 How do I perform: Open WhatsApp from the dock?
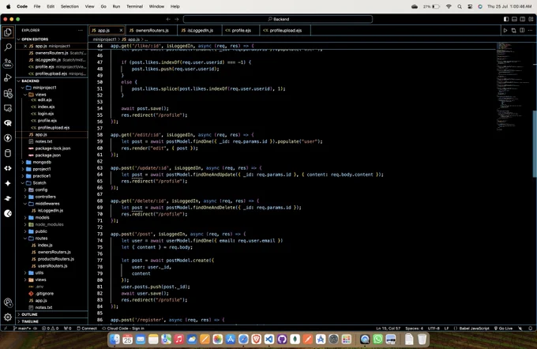click(x=377, y=340)
